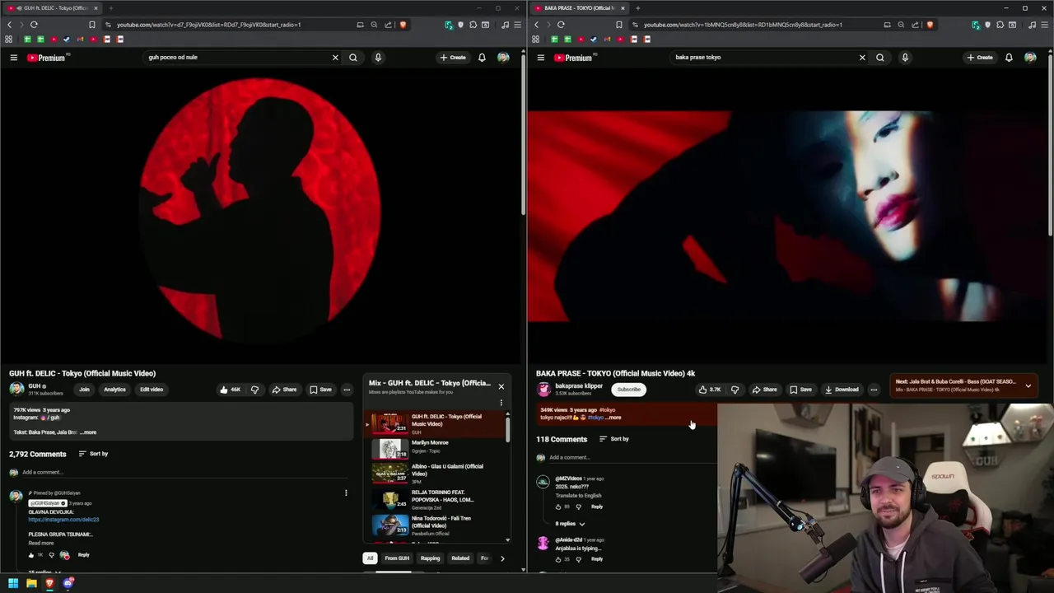The image size is (1054, 593).
Task: Open YouTube guide menu in right window
Action: [540, 58]
